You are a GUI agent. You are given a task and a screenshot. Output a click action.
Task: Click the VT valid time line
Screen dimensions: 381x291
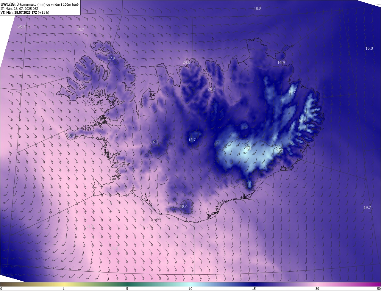[25, 12]
